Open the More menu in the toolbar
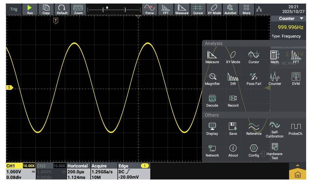Viewport: 312px width, 183px height. [x=247, y=9]
